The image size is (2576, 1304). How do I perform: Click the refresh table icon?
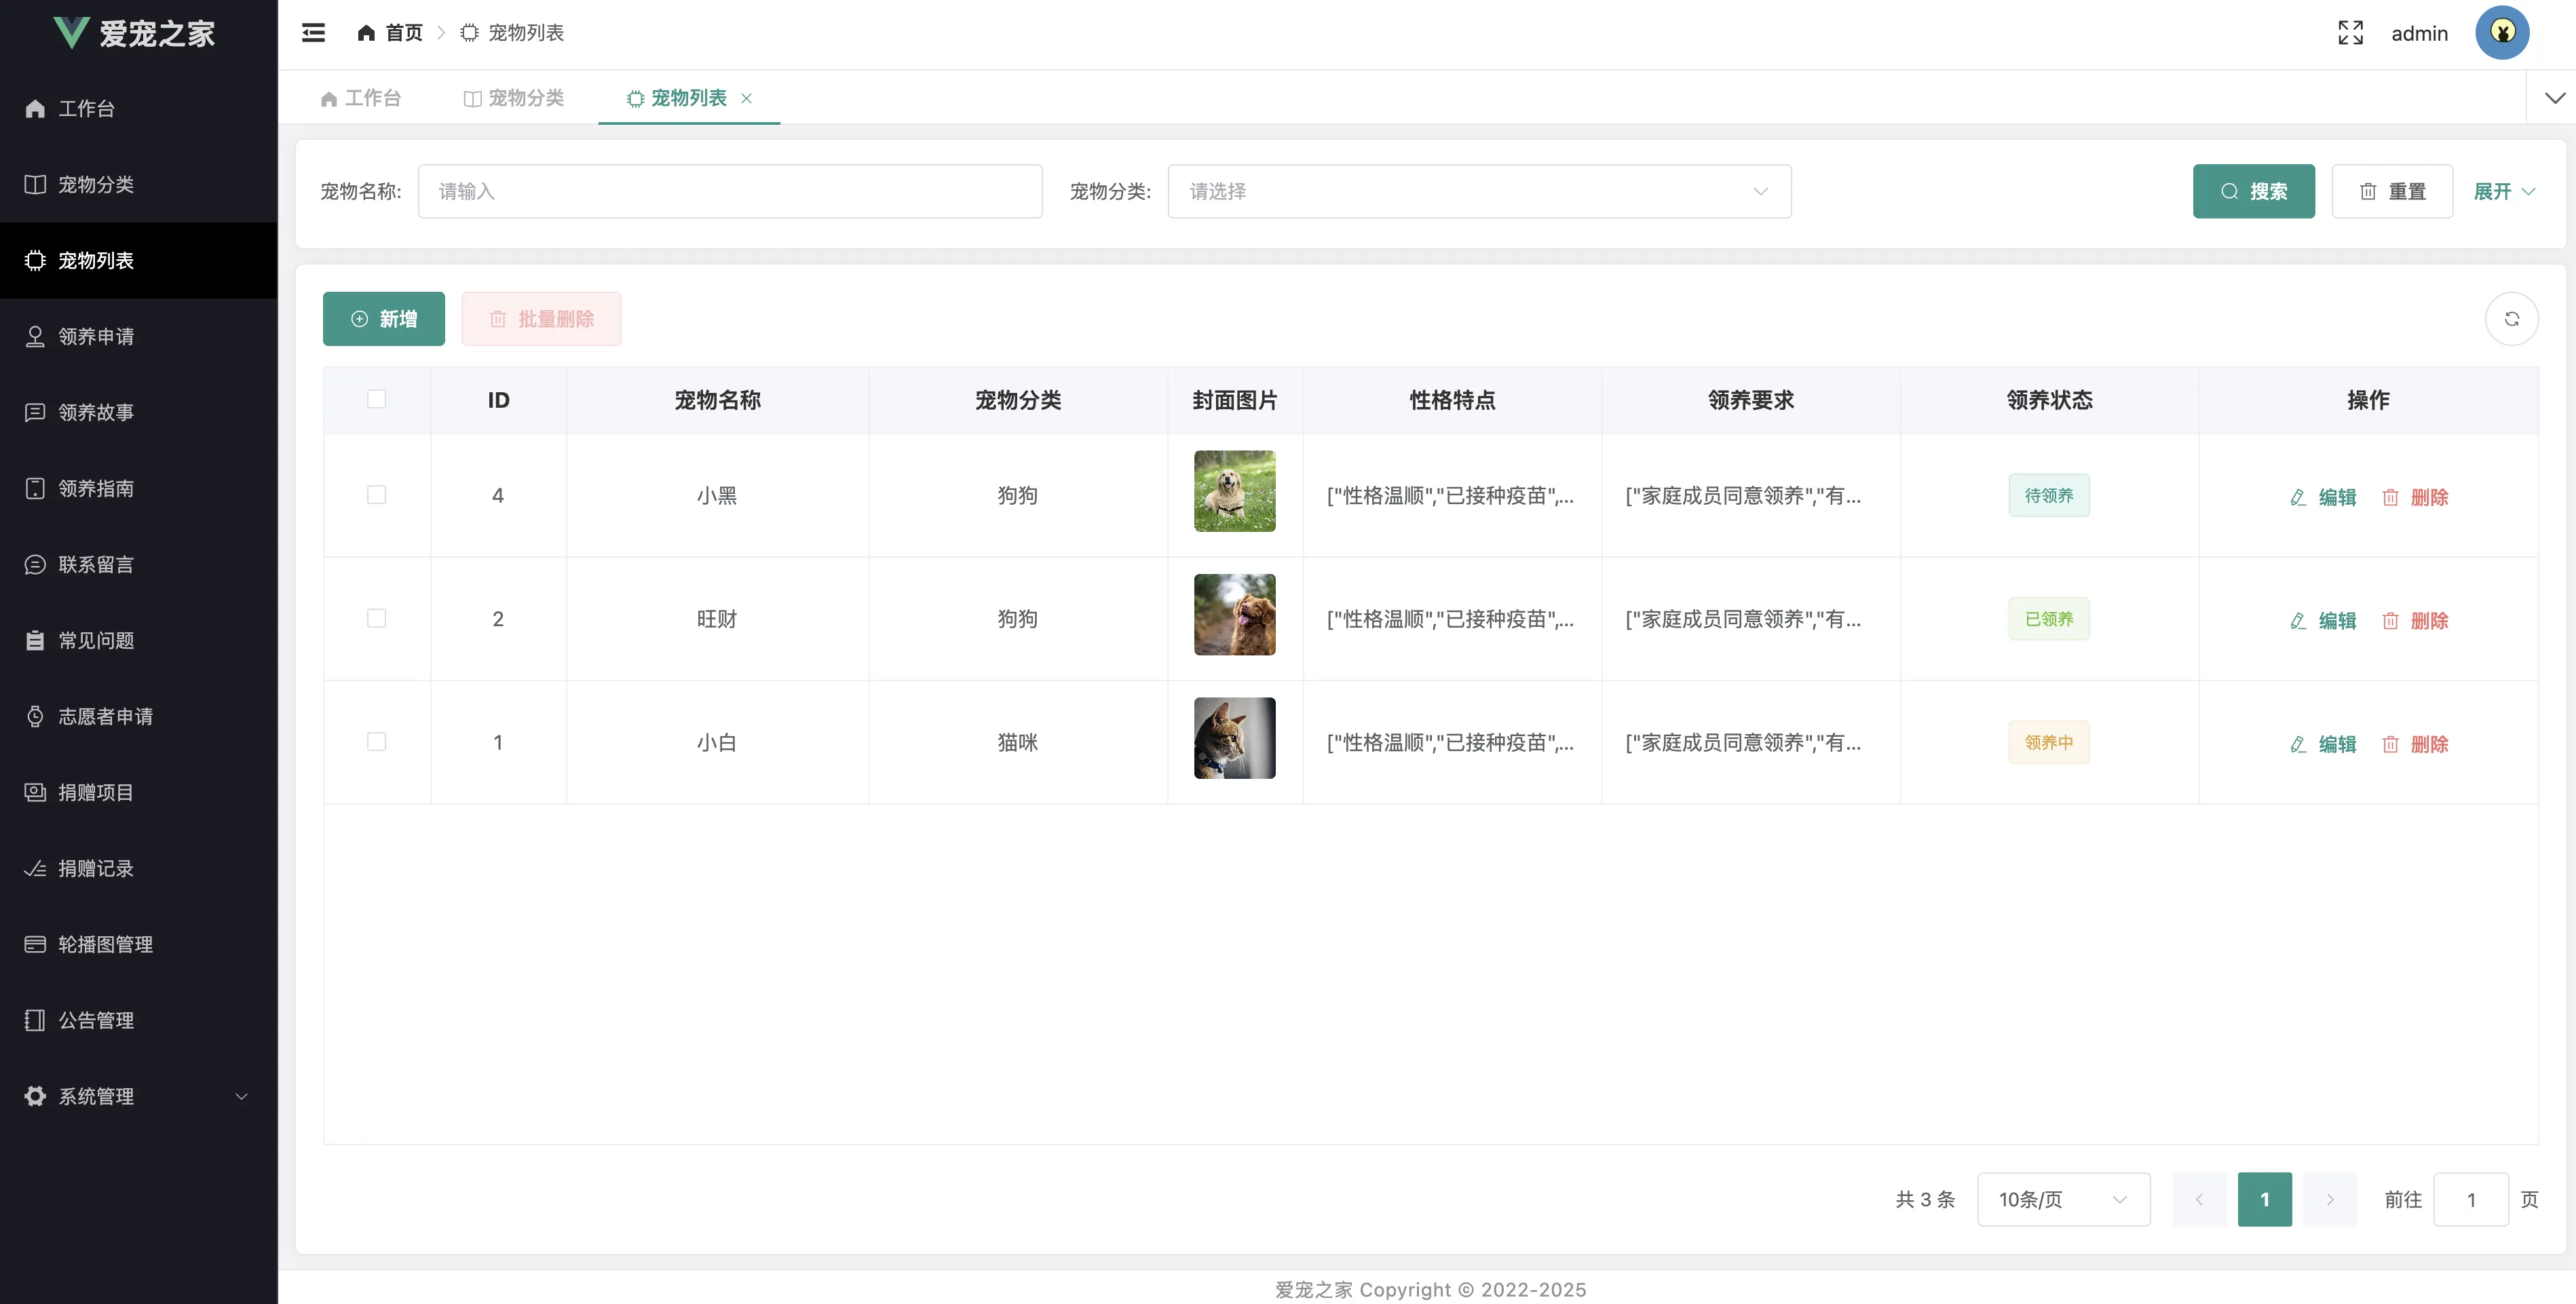click(2511, 319)
